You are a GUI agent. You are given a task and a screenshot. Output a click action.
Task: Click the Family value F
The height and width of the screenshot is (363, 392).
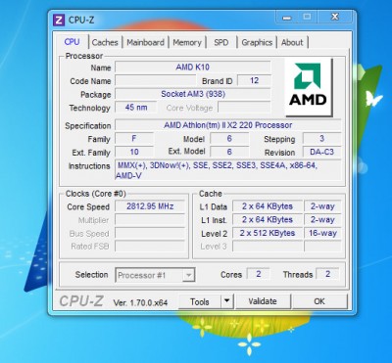pyautogui.click(x=134, y=139)
